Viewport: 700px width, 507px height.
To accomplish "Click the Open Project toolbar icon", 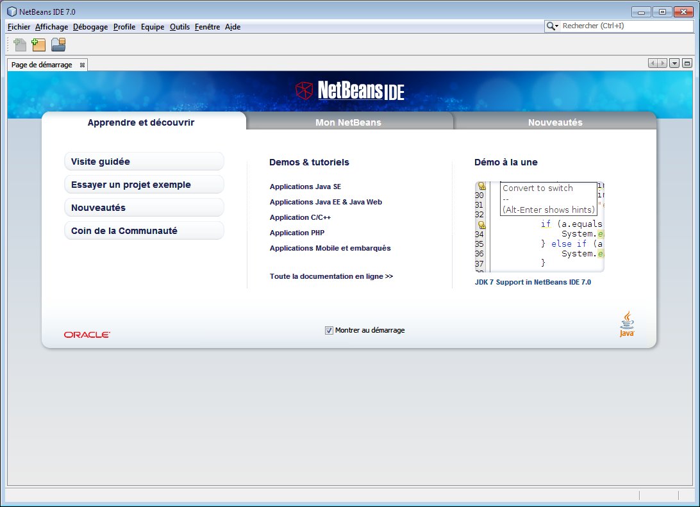I will coord(58,45).
